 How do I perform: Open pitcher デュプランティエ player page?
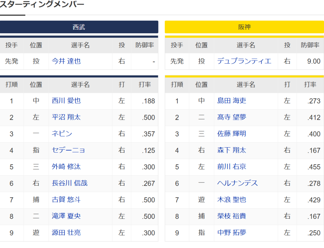(244, 61)
